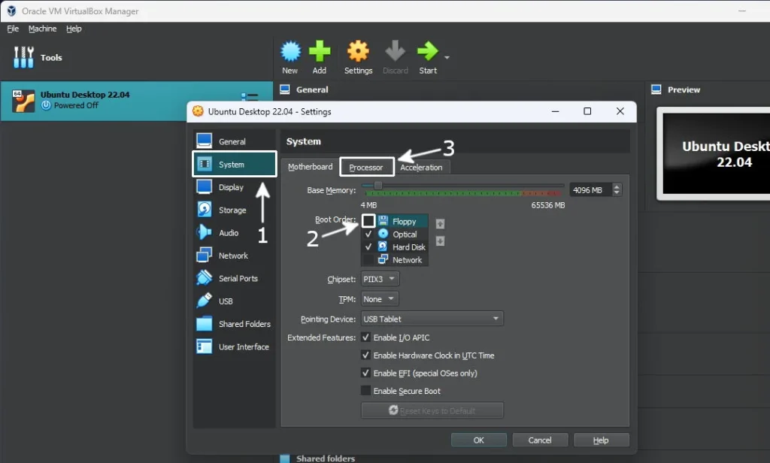770x463 pixels.
Task: Expand the Chipset PIIX3 dropdown
Action: coord(380,279)
